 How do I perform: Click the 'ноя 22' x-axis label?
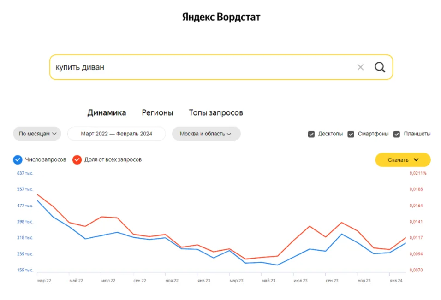(172, 281)
